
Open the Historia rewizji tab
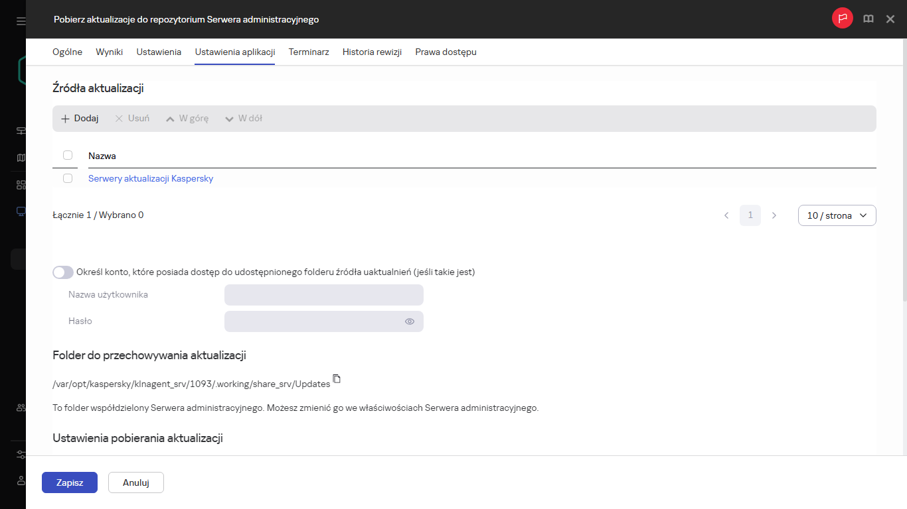point(372,52)
